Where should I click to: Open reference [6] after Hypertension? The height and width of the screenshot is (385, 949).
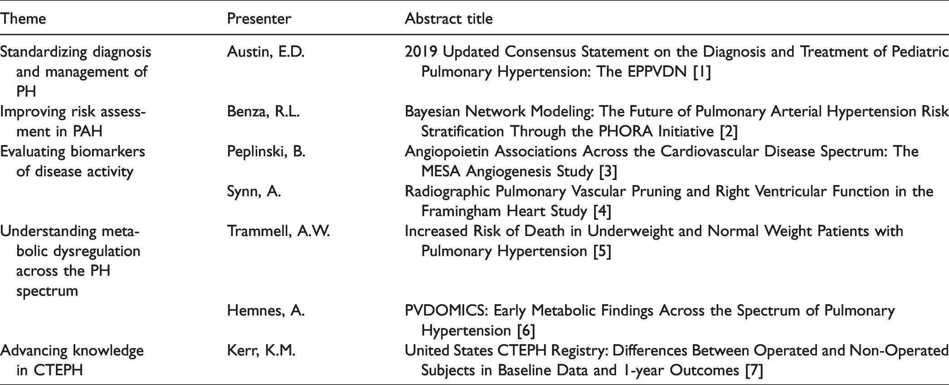526,331
